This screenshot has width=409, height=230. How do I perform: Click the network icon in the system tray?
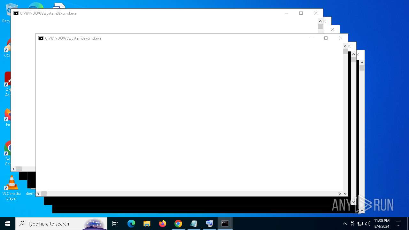click(360, 224)
